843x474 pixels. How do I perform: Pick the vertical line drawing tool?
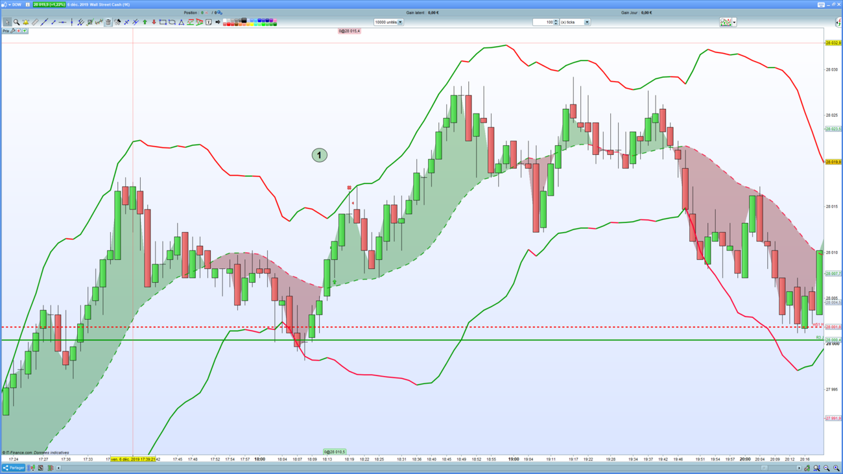point(71,22)
